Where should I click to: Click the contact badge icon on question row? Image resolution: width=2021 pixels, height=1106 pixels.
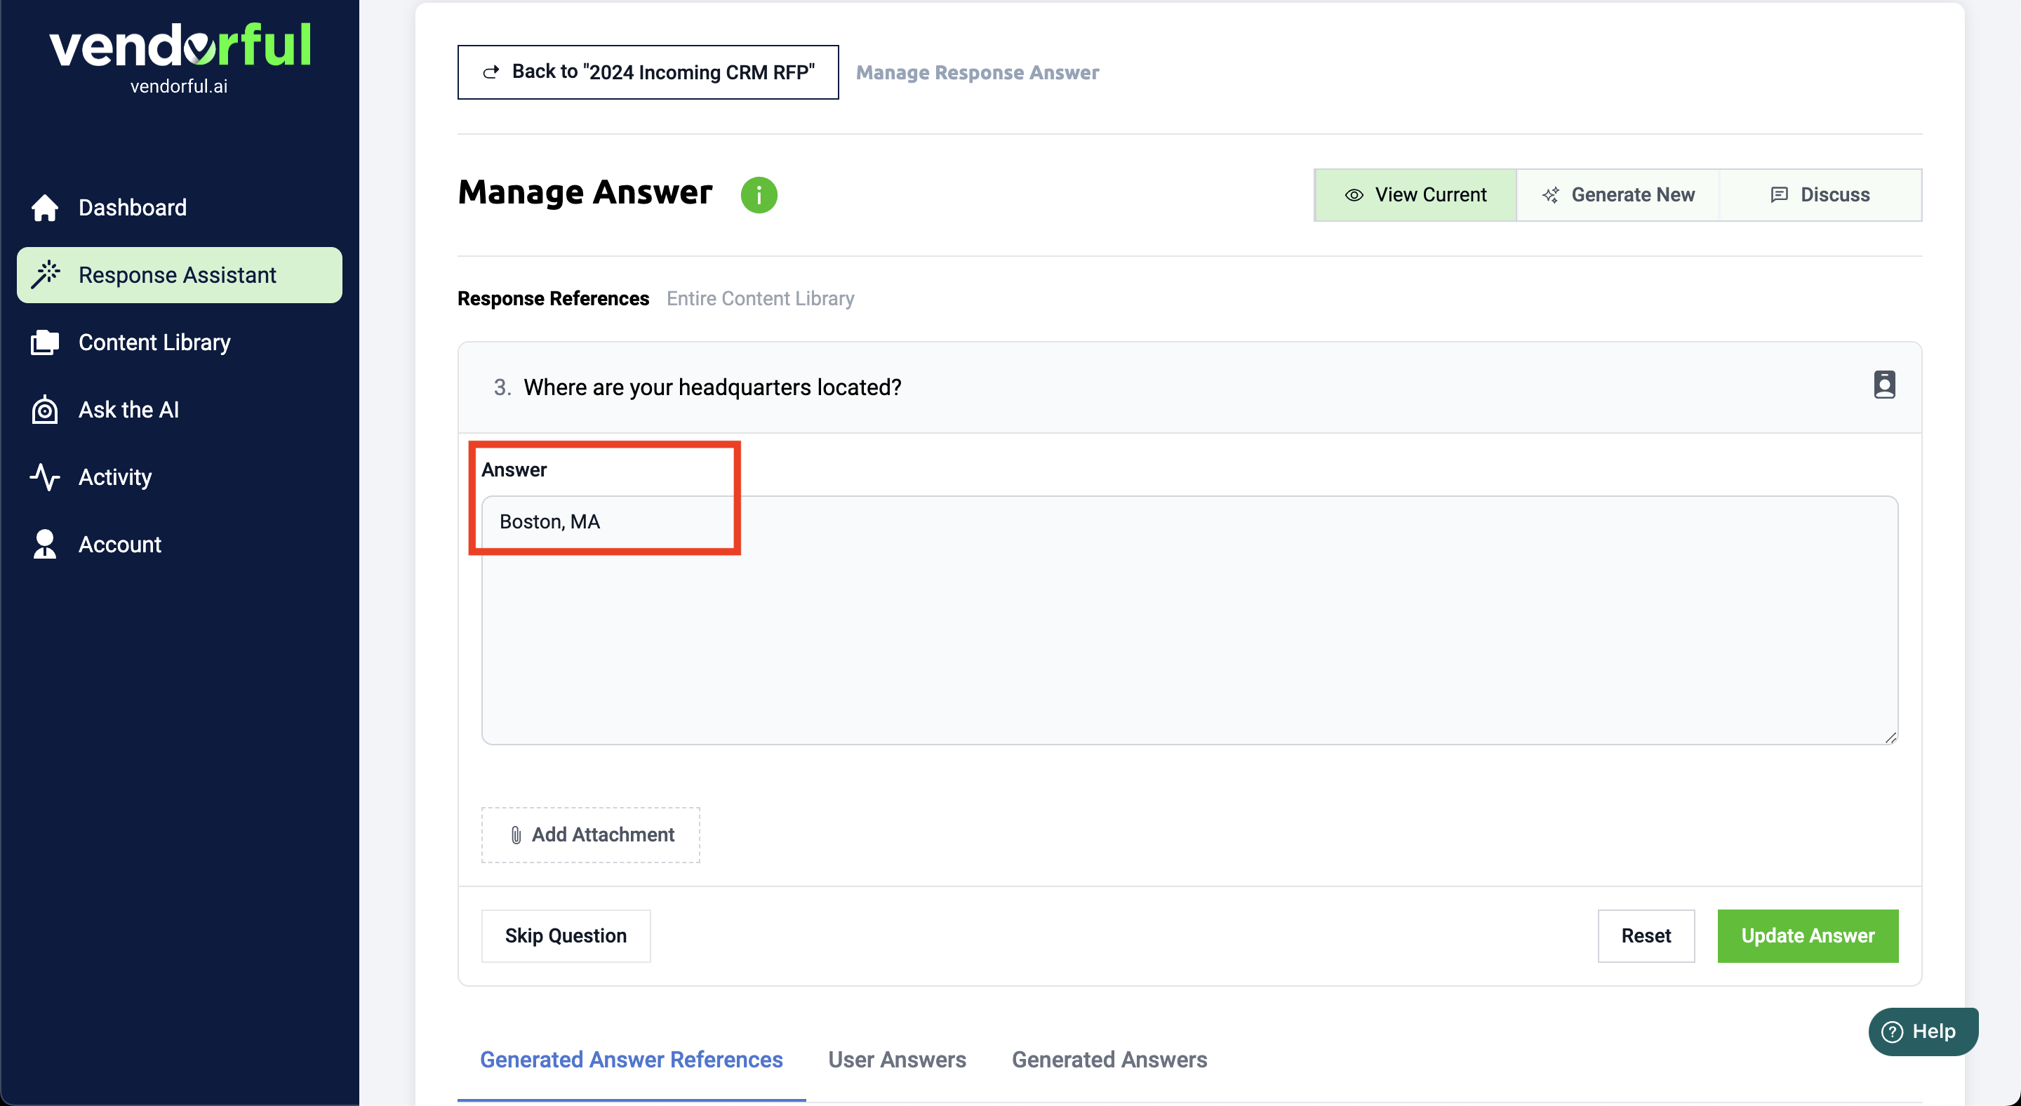tap(1883, 385)
